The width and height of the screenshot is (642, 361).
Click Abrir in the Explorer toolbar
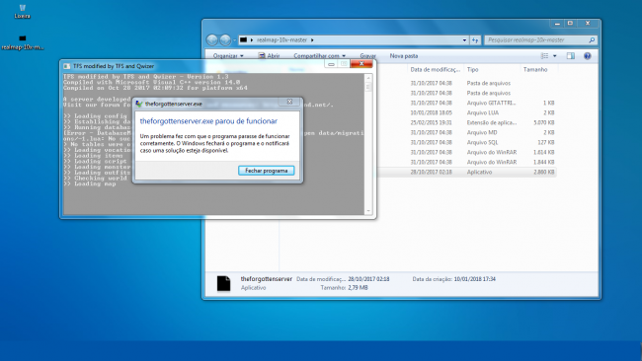269,56
